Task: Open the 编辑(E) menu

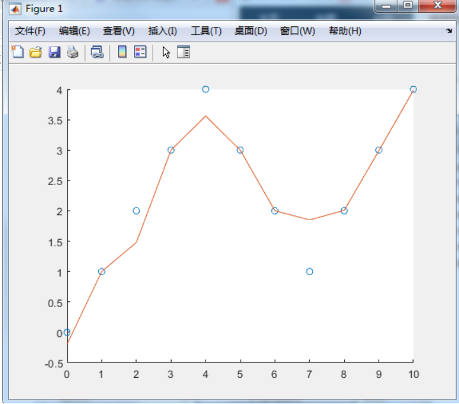Action: point(74,31)
